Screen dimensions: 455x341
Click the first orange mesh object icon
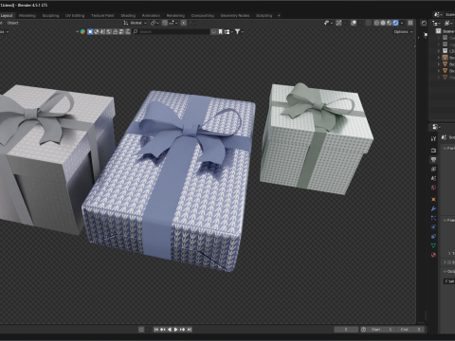pyautogui.click(x=445, y=58)
